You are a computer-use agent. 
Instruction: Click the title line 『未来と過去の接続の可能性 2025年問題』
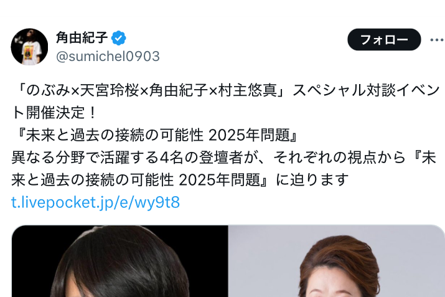[x=155, y=135]
